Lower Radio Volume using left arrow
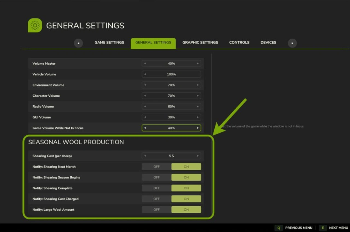 coord(145,106)
